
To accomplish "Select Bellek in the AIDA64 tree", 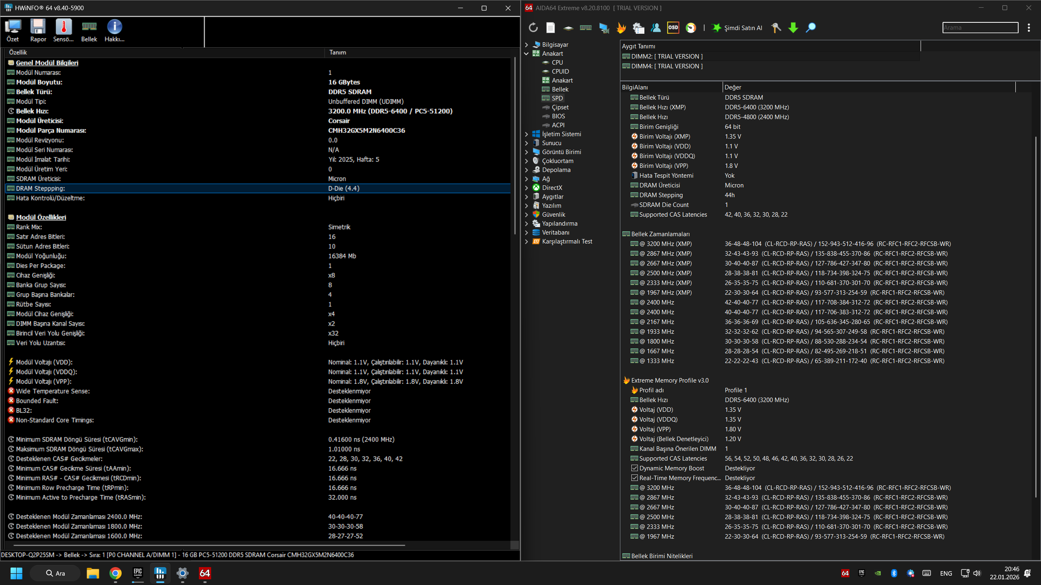I will [560, 89].
